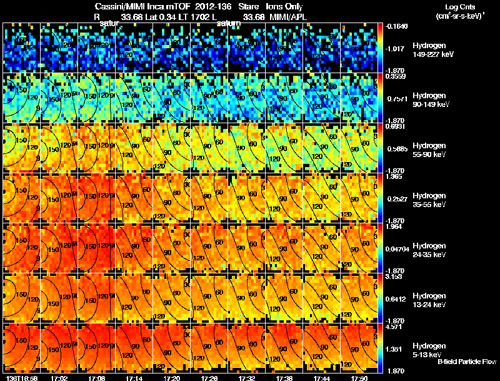
Task: Click the '3.153' color scale value
Action: 394,277
